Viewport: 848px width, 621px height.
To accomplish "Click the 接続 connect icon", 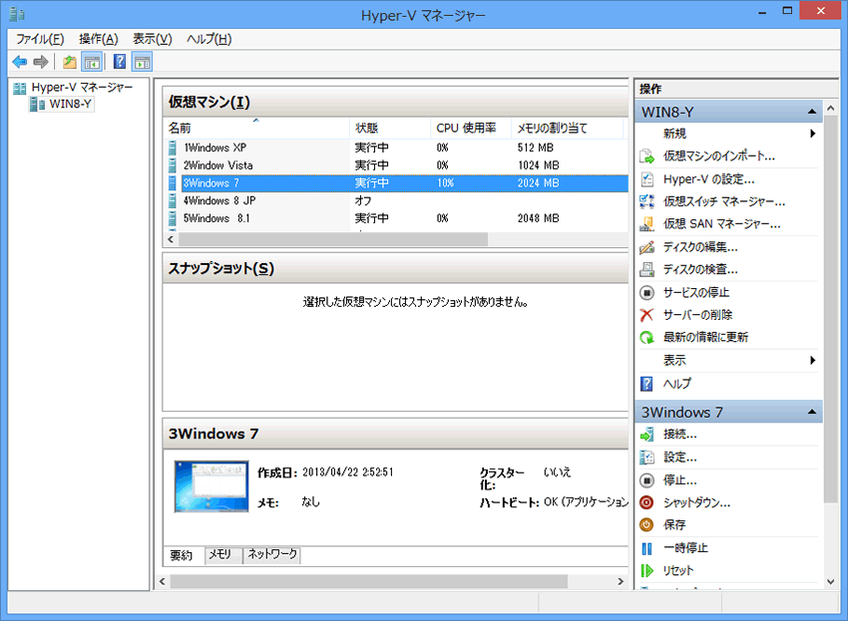I will click(646, 435).
